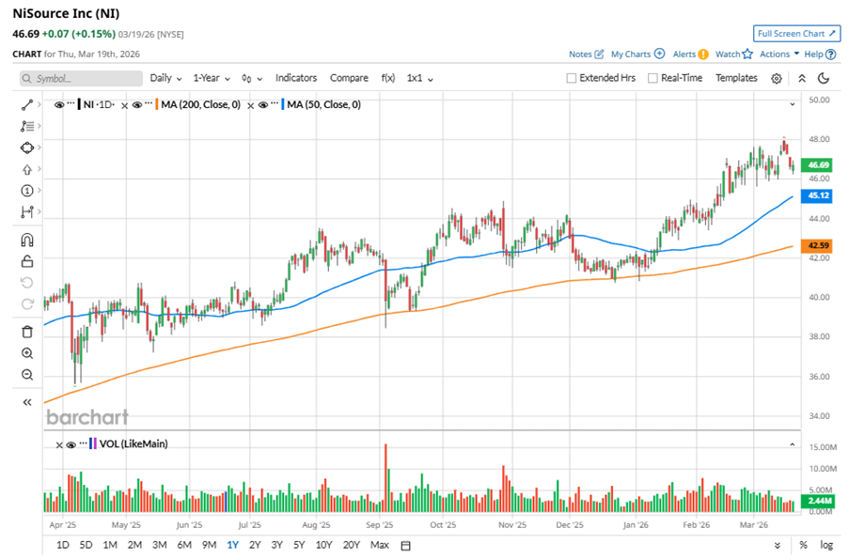Screen dimensions: 849x559
Task: Enable the magnet snap tool
Action: point(27,240)
